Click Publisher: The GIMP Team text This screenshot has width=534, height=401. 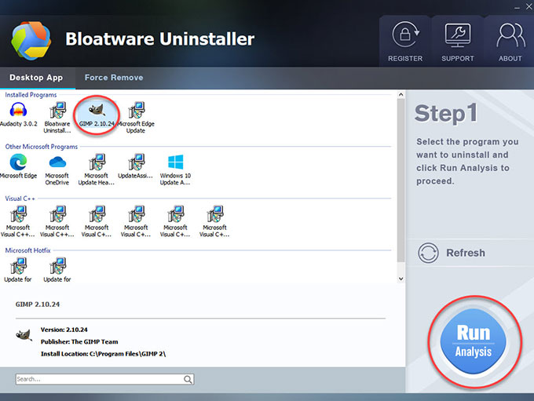pos(79,342)
